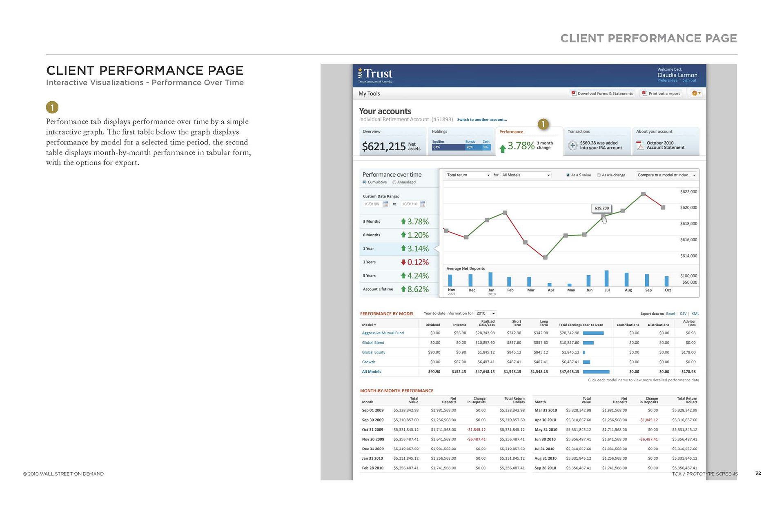The image size is (784, 507).
Task: Open All Models row link
Action: coord(371,372)
